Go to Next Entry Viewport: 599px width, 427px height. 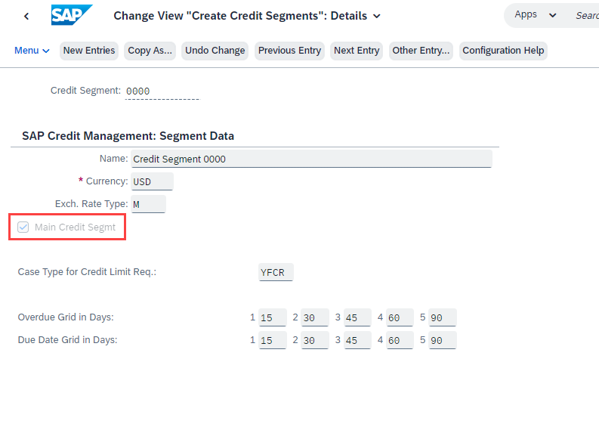coord(357,51)
